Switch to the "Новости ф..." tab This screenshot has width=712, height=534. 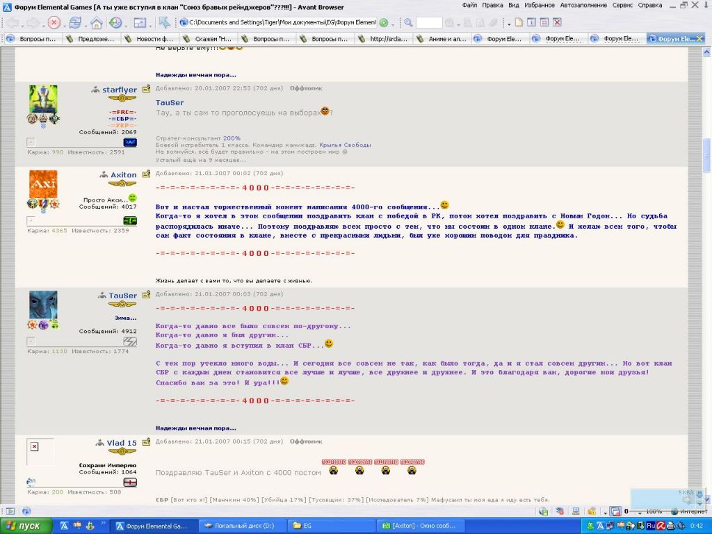154,39
